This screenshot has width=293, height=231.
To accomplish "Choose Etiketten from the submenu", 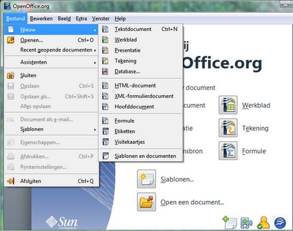I will pos(140,131).
